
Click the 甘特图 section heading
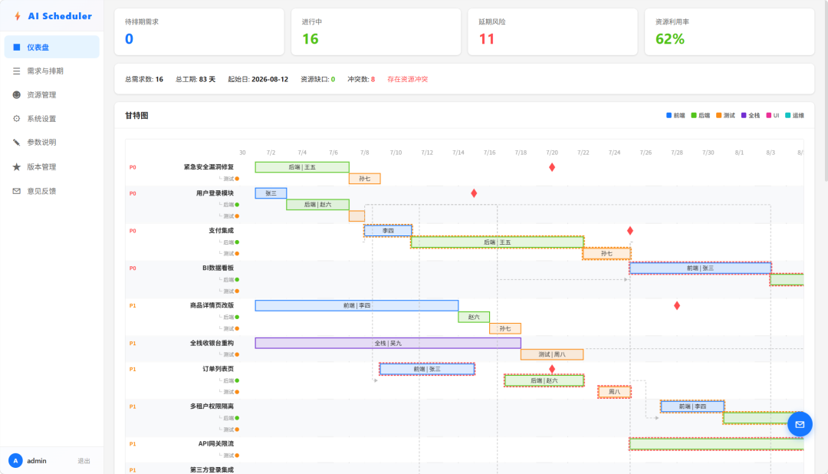(x=136, y=115)
